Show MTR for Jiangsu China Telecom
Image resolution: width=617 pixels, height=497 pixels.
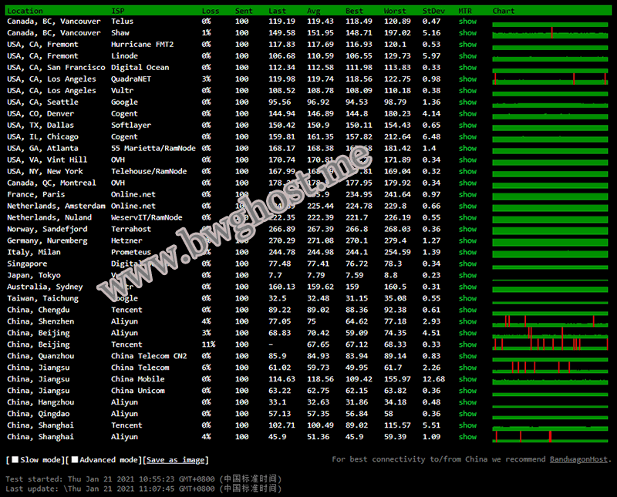(x=467, y=368)
